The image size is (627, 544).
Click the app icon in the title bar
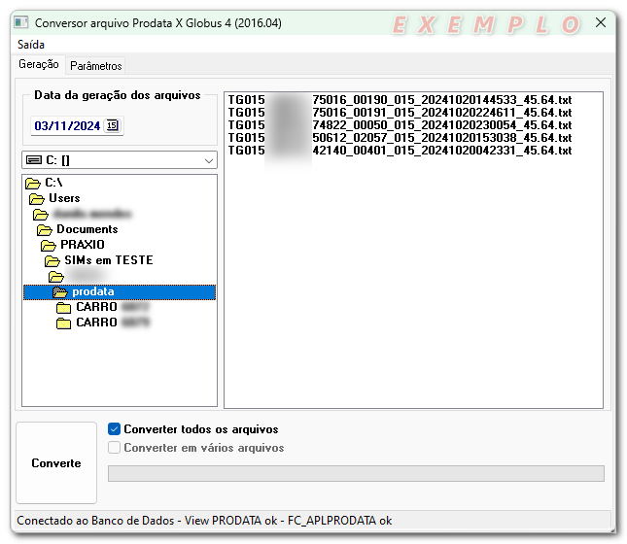21,22
